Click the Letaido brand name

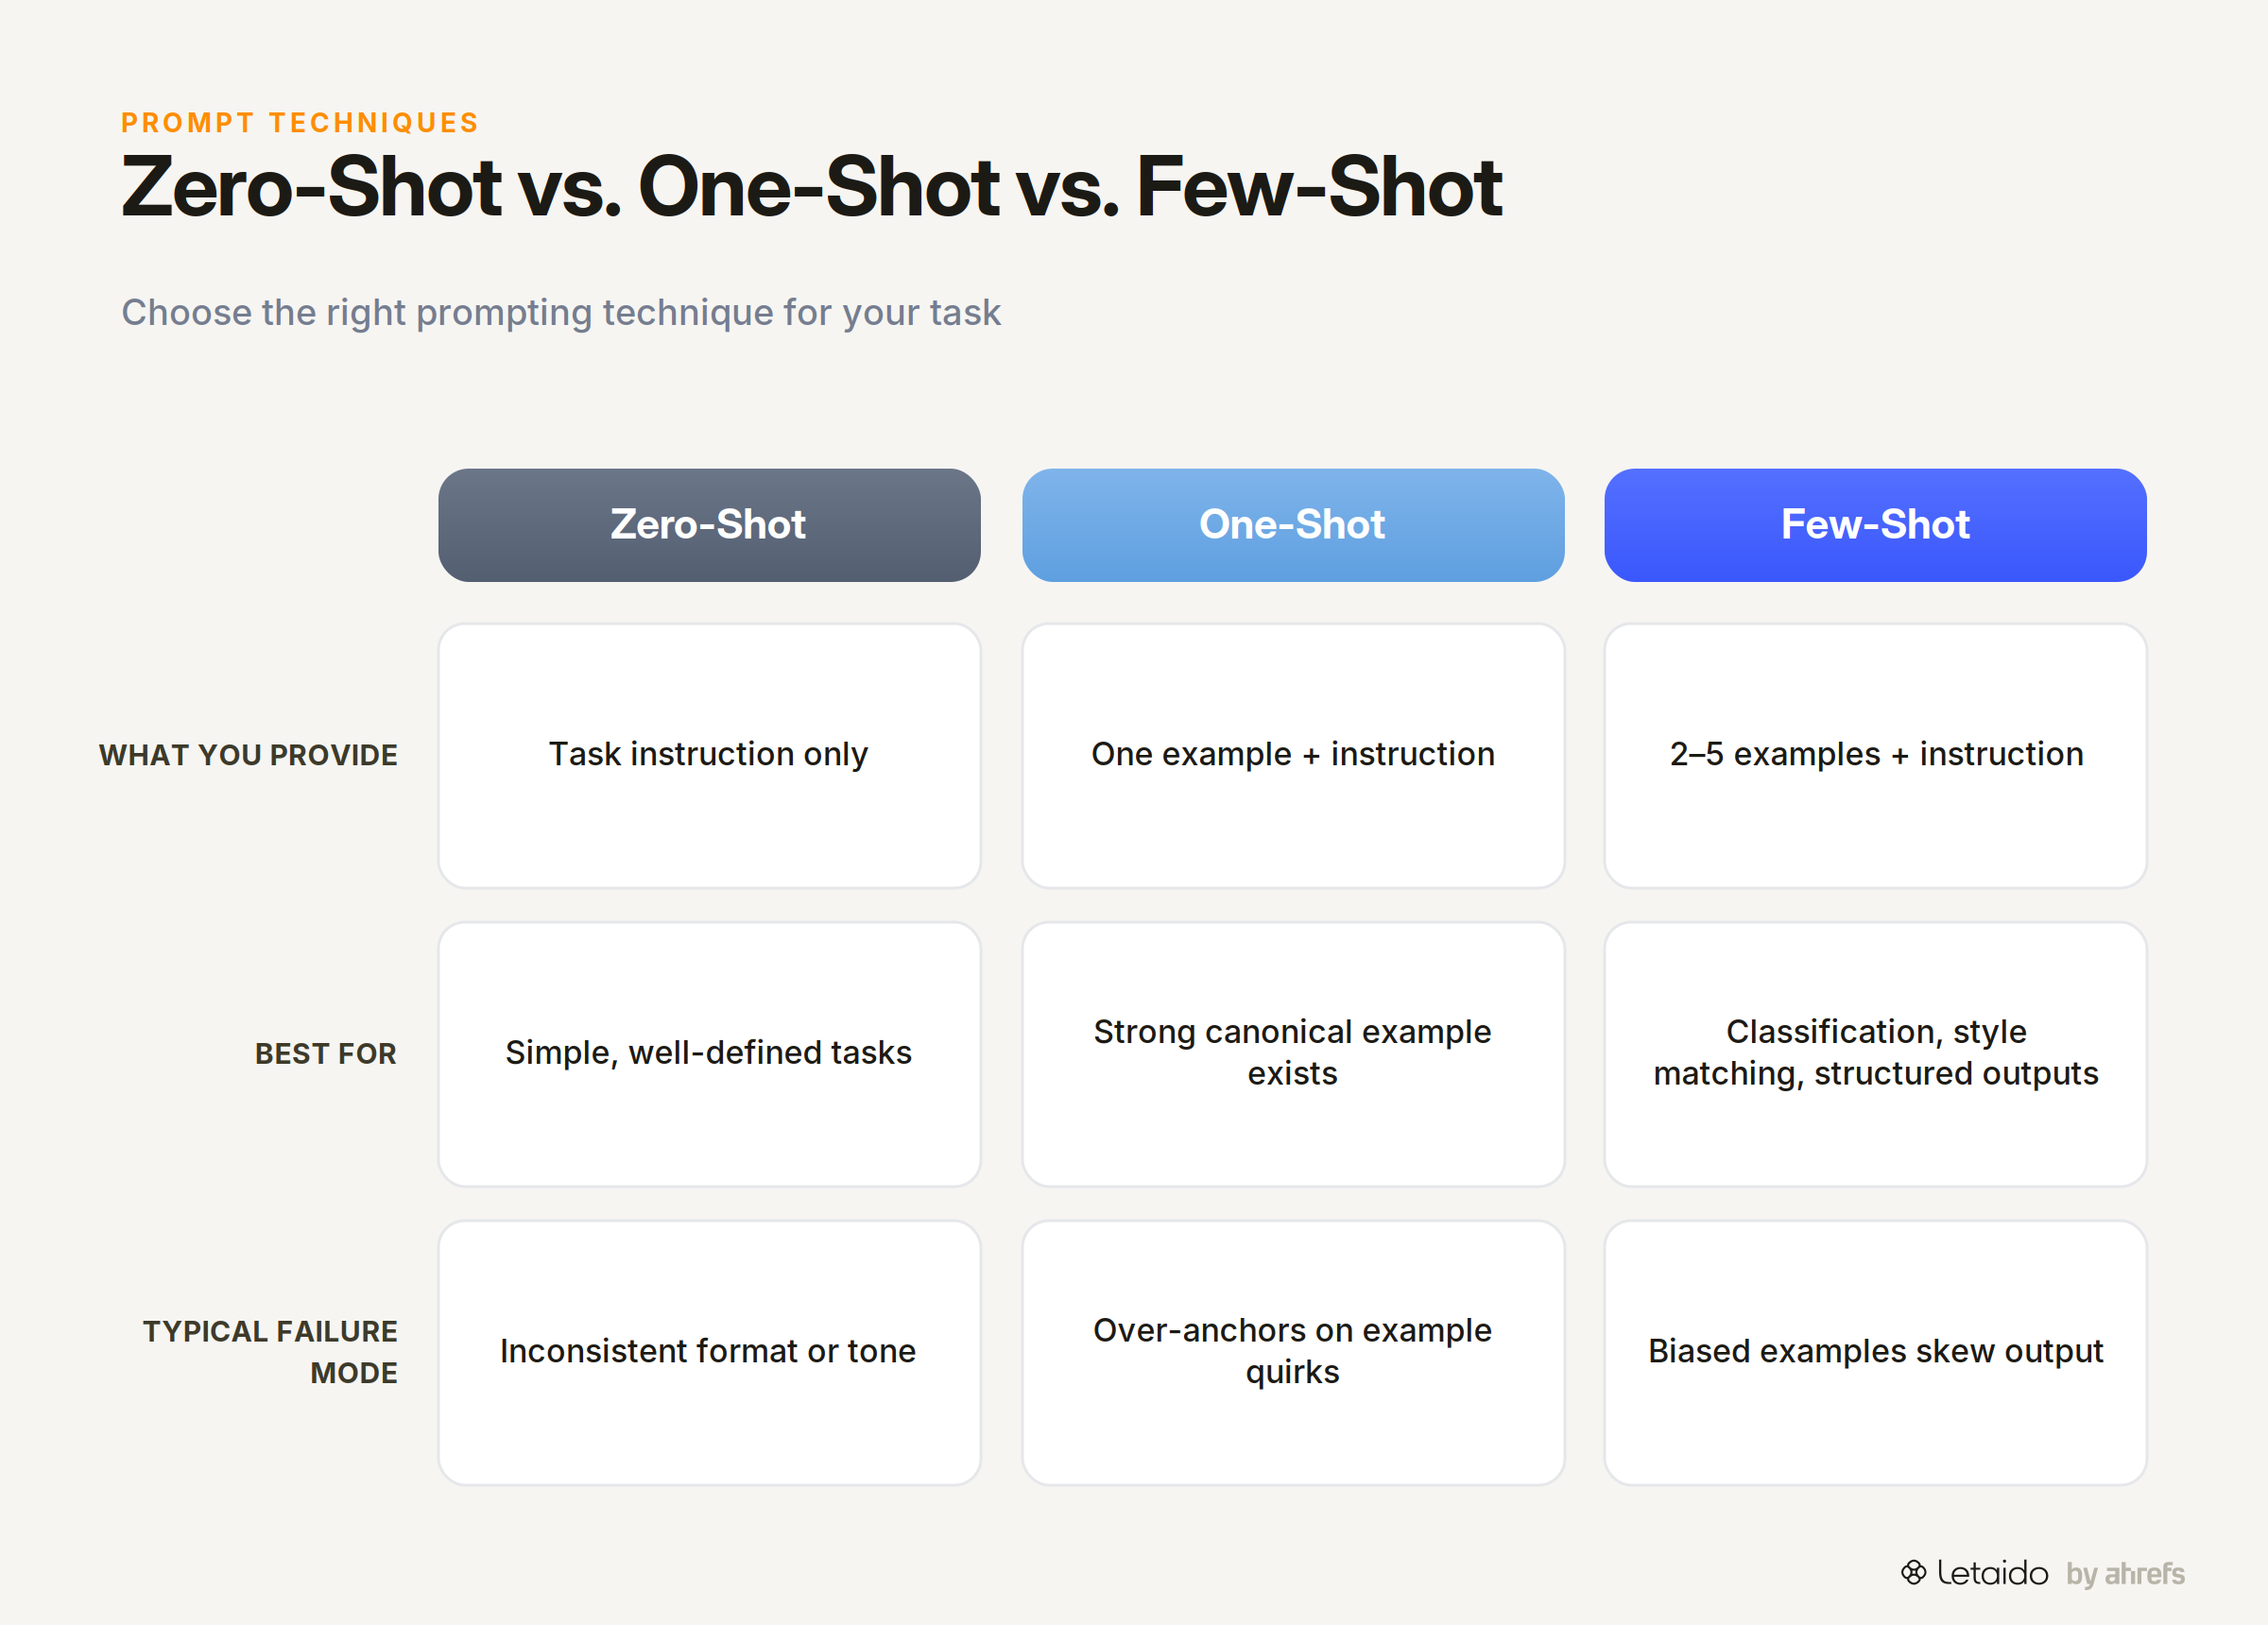(x=1992, y=1573)
